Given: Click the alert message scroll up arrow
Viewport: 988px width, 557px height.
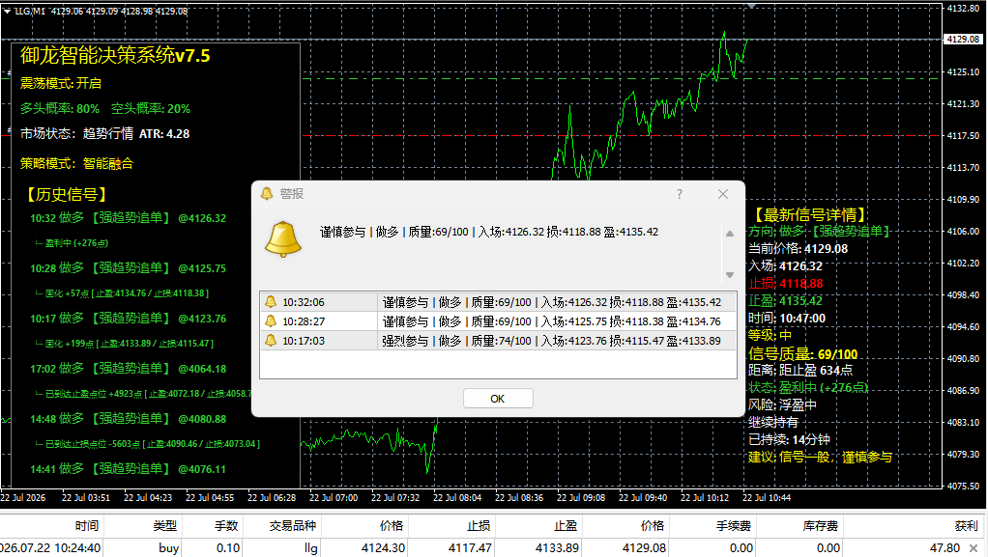Looking at the screenshot, I should pyautogui.click(x=730, y=234).
